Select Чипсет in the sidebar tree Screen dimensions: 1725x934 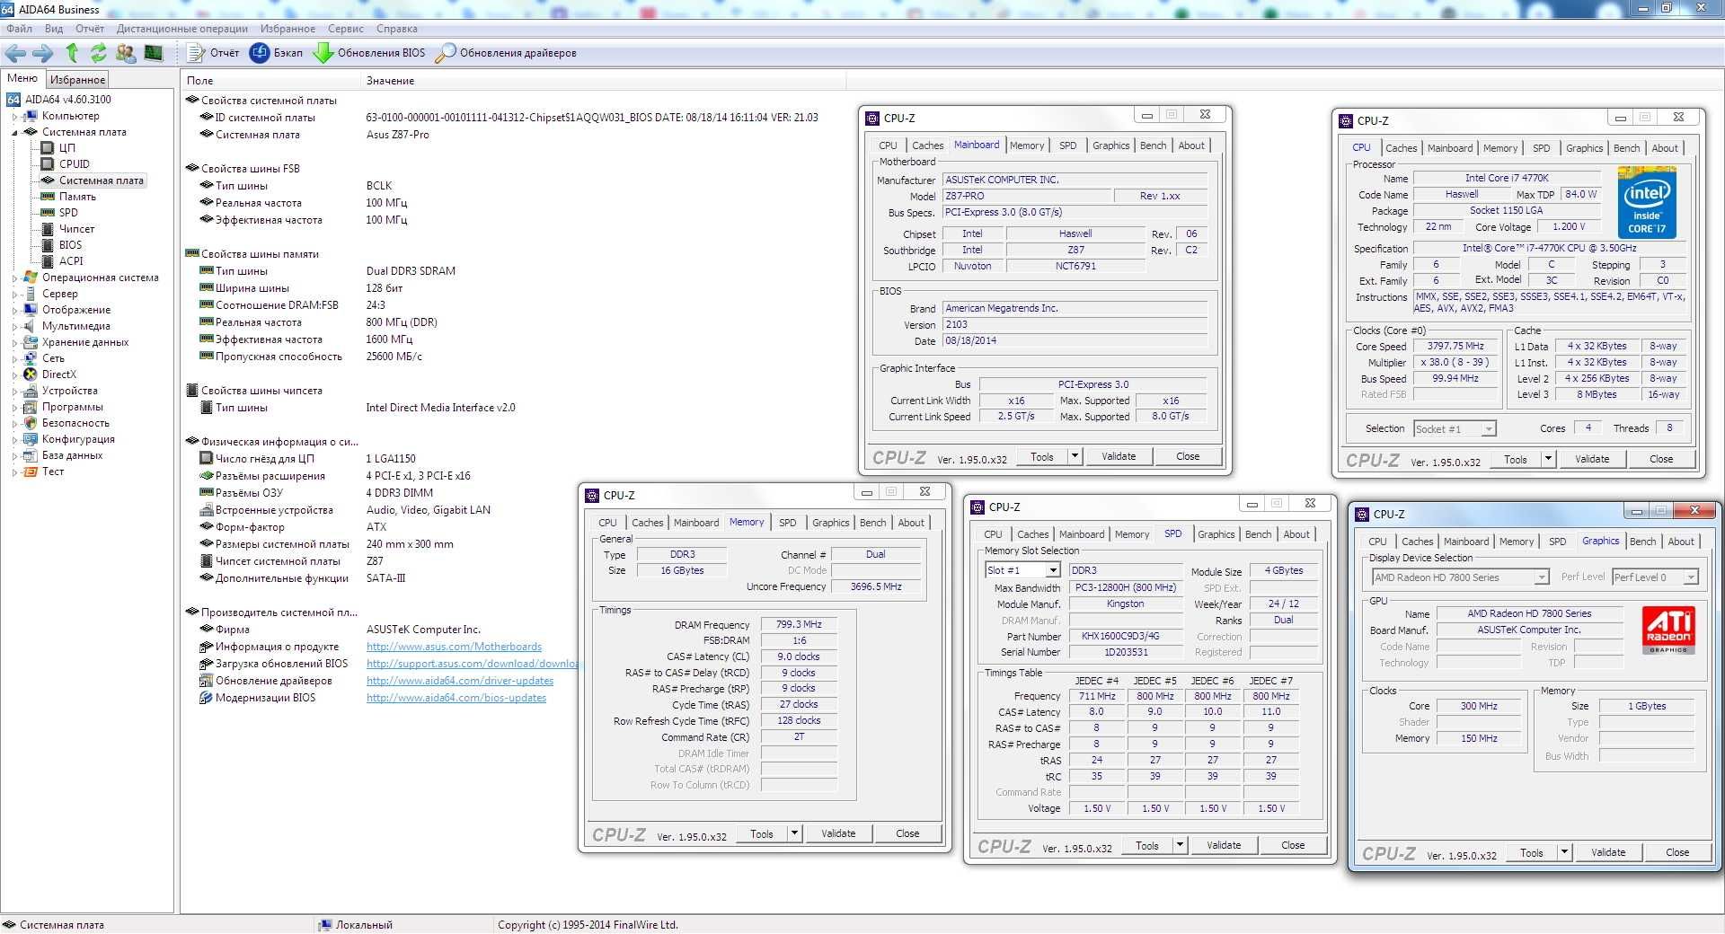[76, 229]
